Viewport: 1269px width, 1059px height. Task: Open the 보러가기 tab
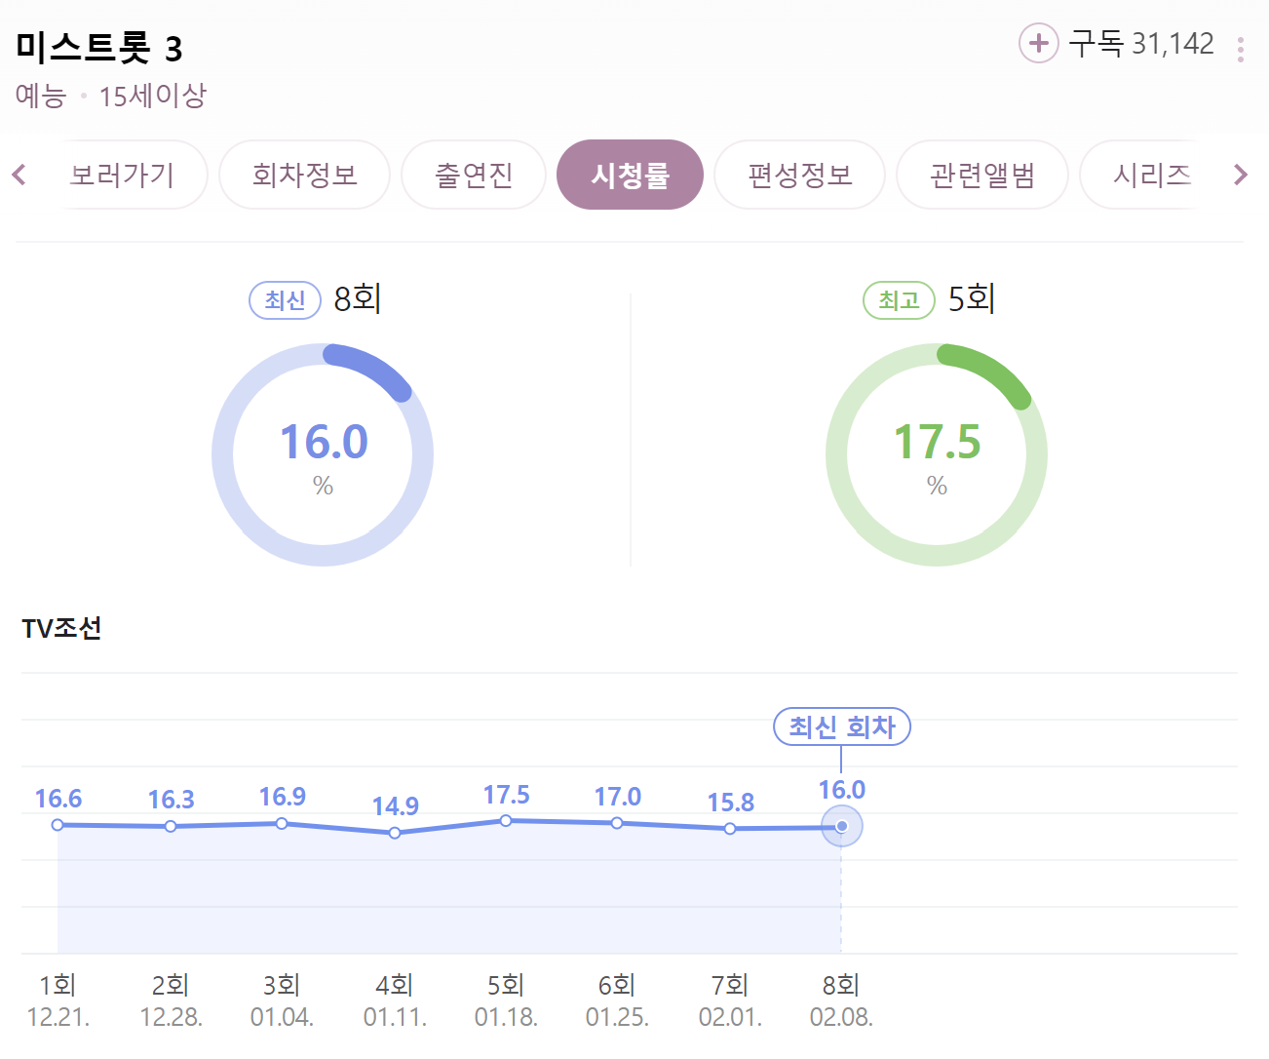[122, 175]
